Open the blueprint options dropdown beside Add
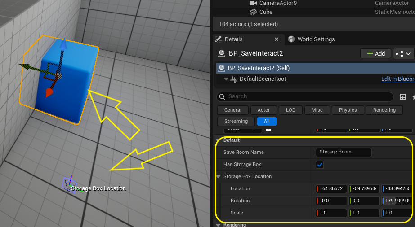The image size is (415, 227). (x=403, y=53)
